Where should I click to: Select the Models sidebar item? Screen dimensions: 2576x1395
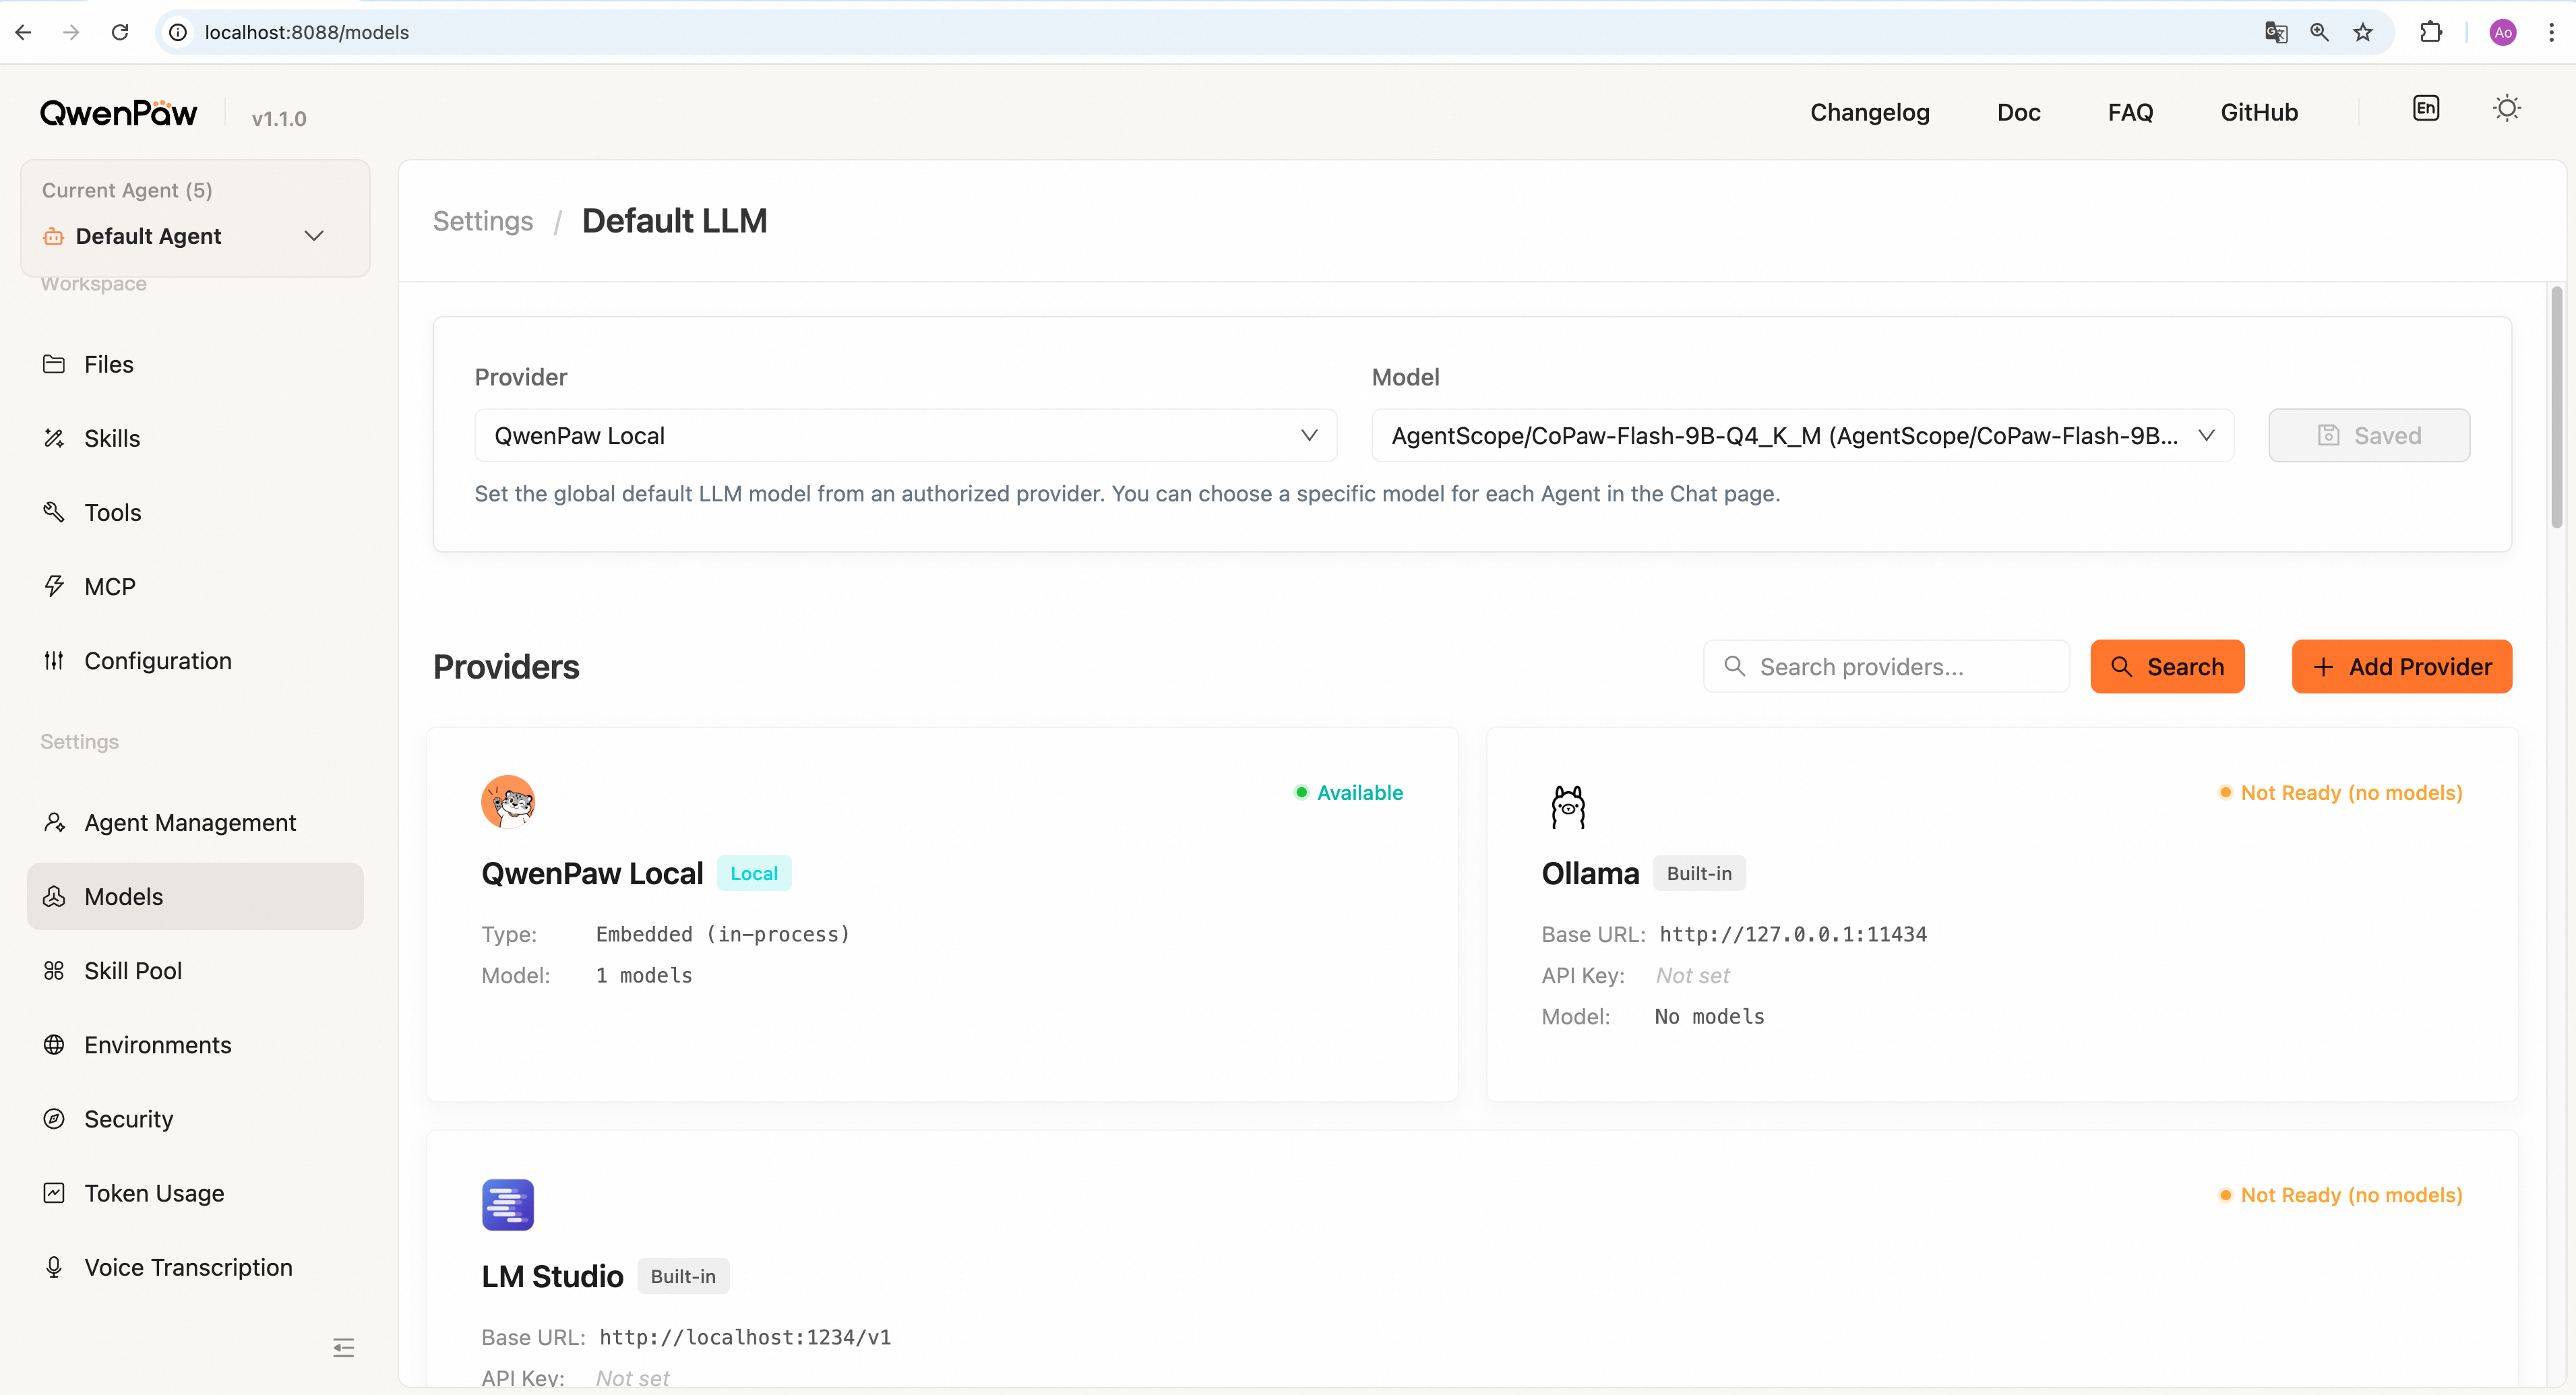coord(195,896)
